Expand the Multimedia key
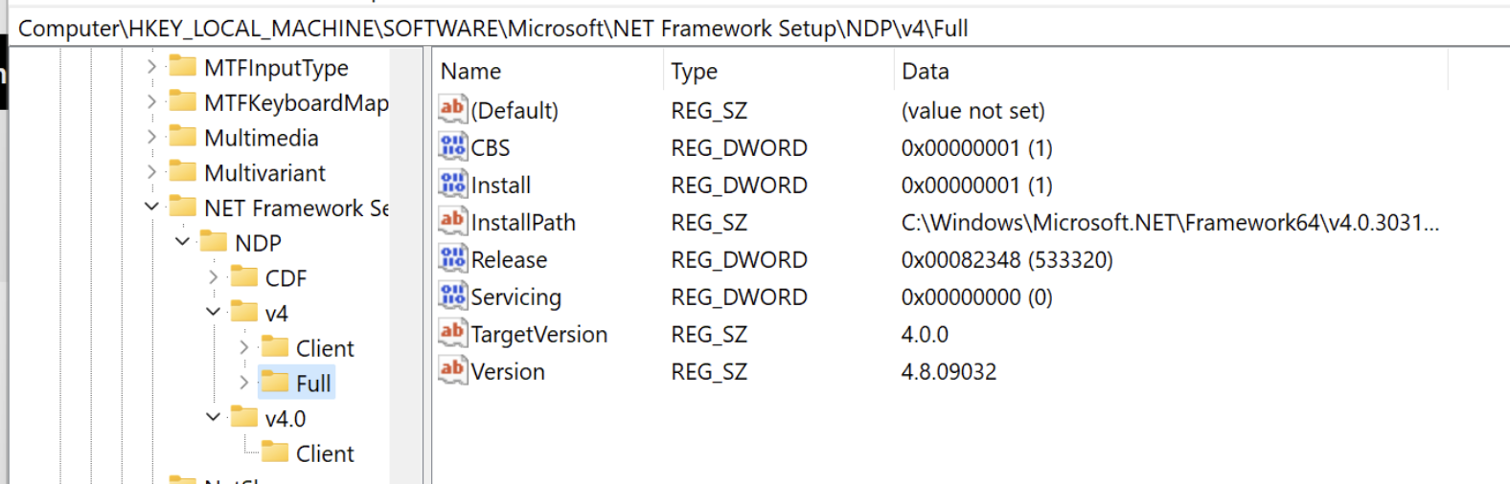 coord(151,137)
